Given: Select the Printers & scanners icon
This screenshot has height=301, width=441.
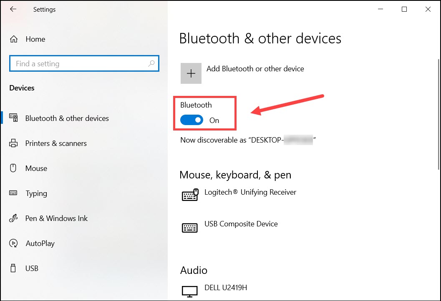Looking at the screenshot, I should [13, 143].
